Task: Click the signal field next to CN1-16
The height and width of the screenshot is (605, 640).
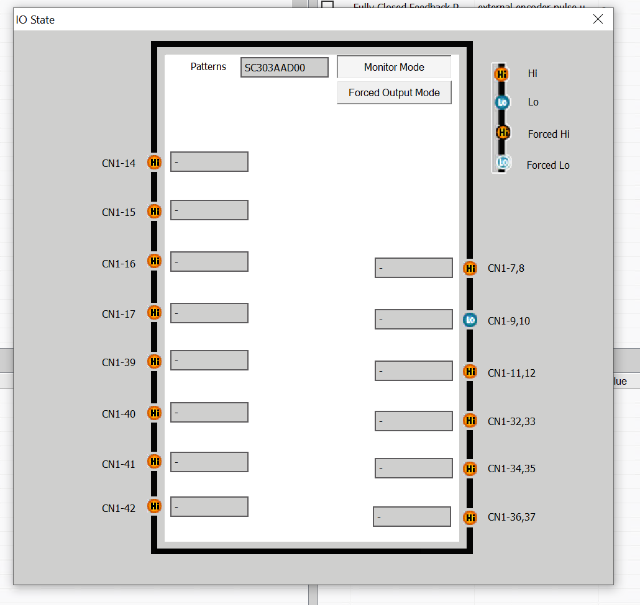Action: (209, 262)
